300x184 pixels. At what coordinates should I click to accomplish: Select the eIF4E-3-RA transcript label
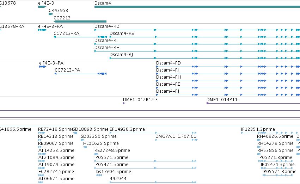point(50,26)
